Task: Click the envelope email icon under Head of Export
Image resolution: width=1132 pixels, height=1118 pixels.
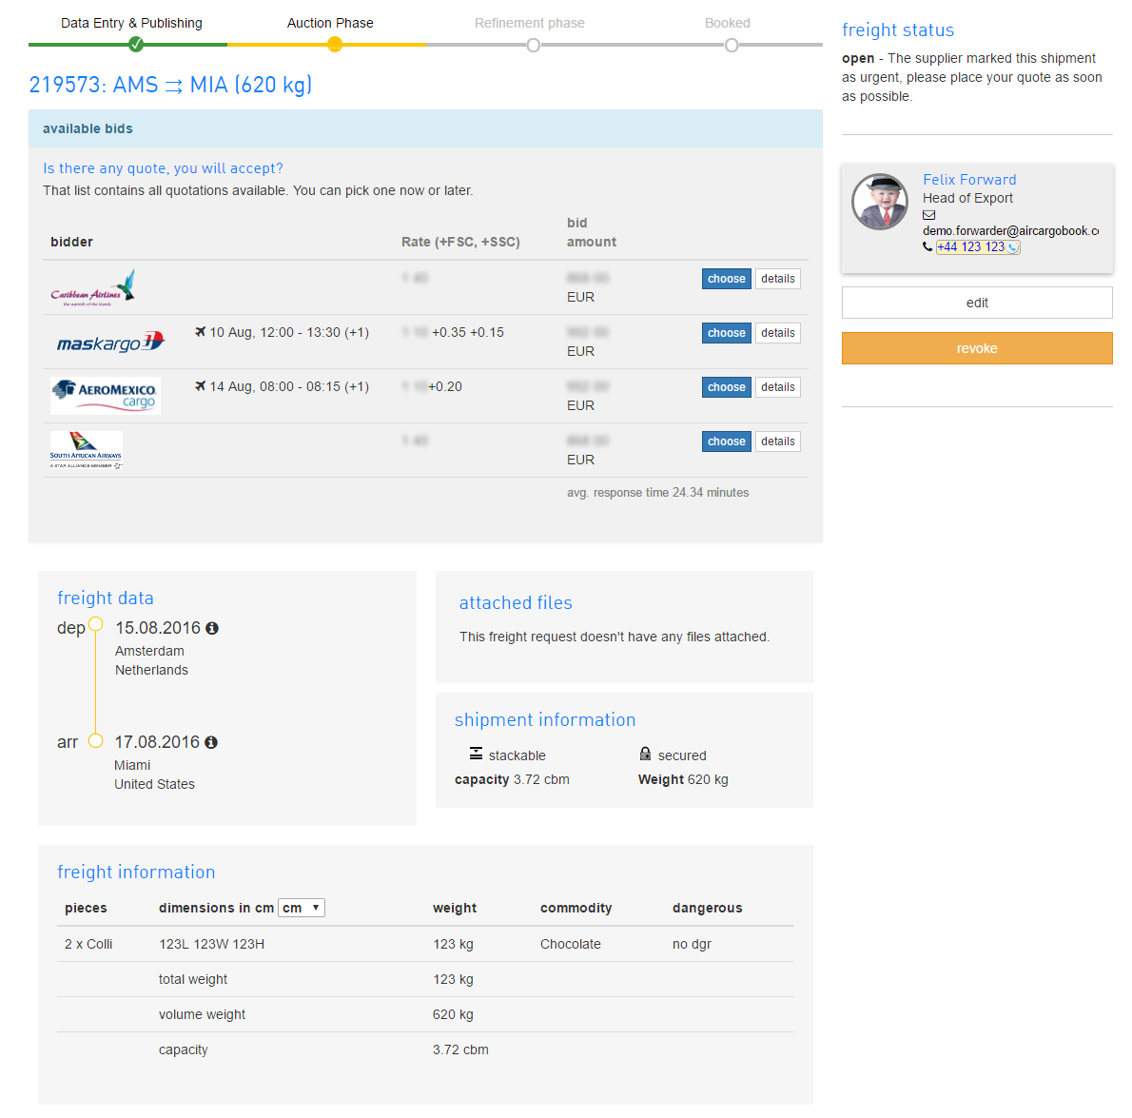Action: tap(929, 215)
